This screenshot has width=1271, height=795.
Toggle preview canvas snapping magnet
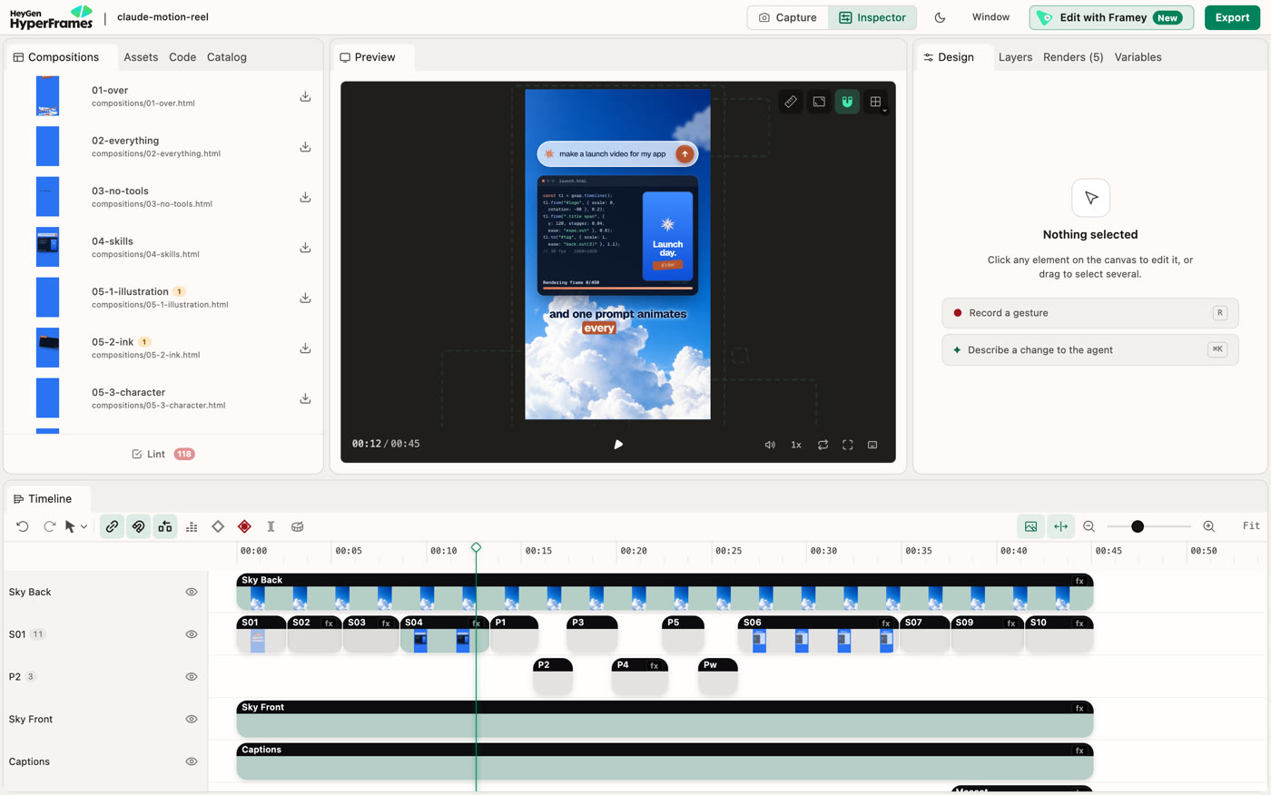coord(847,102)
